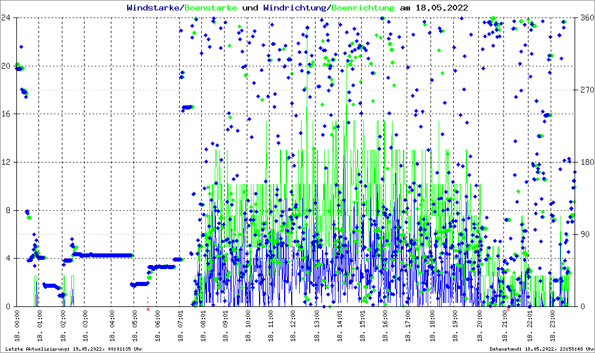595x353 pixels.
Task: Click the time label '18. 04:00'
Action: [111, 326]
